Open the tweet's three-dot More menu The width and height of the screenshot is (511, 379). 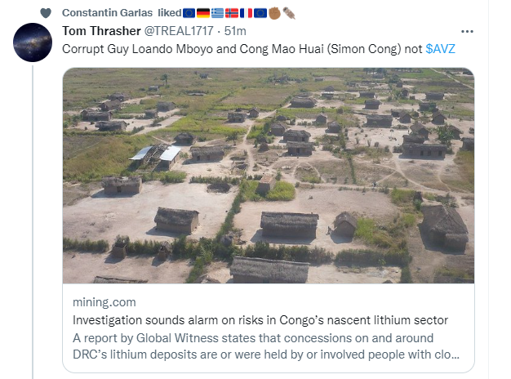468,31
